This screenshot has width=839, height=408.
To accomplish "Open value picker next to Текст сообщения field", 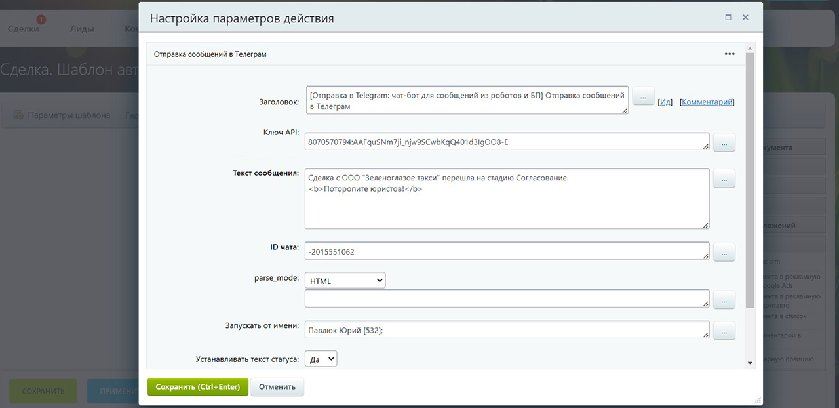I will pyautogui.click(x=724, y=178).
